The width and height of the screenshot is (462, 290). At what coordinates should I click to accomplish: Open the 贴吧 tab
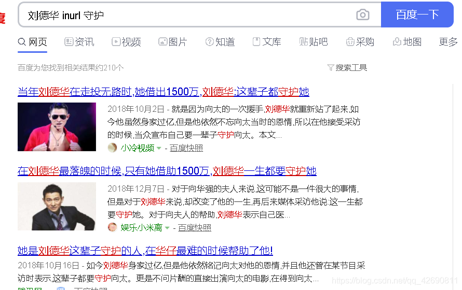[314, 42]
